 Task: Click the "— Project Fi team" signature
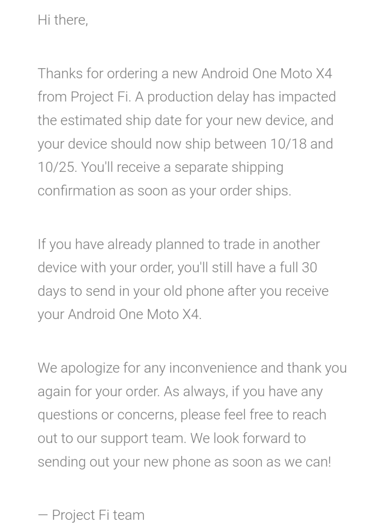[91, 515]
